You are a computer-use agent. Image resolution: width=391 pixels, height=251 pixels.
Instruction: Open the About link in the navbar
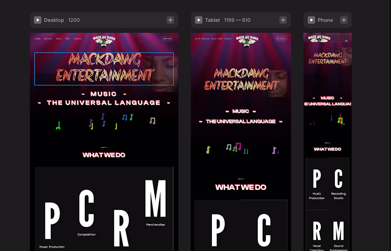pyautogui.click(x=59, y=39)
